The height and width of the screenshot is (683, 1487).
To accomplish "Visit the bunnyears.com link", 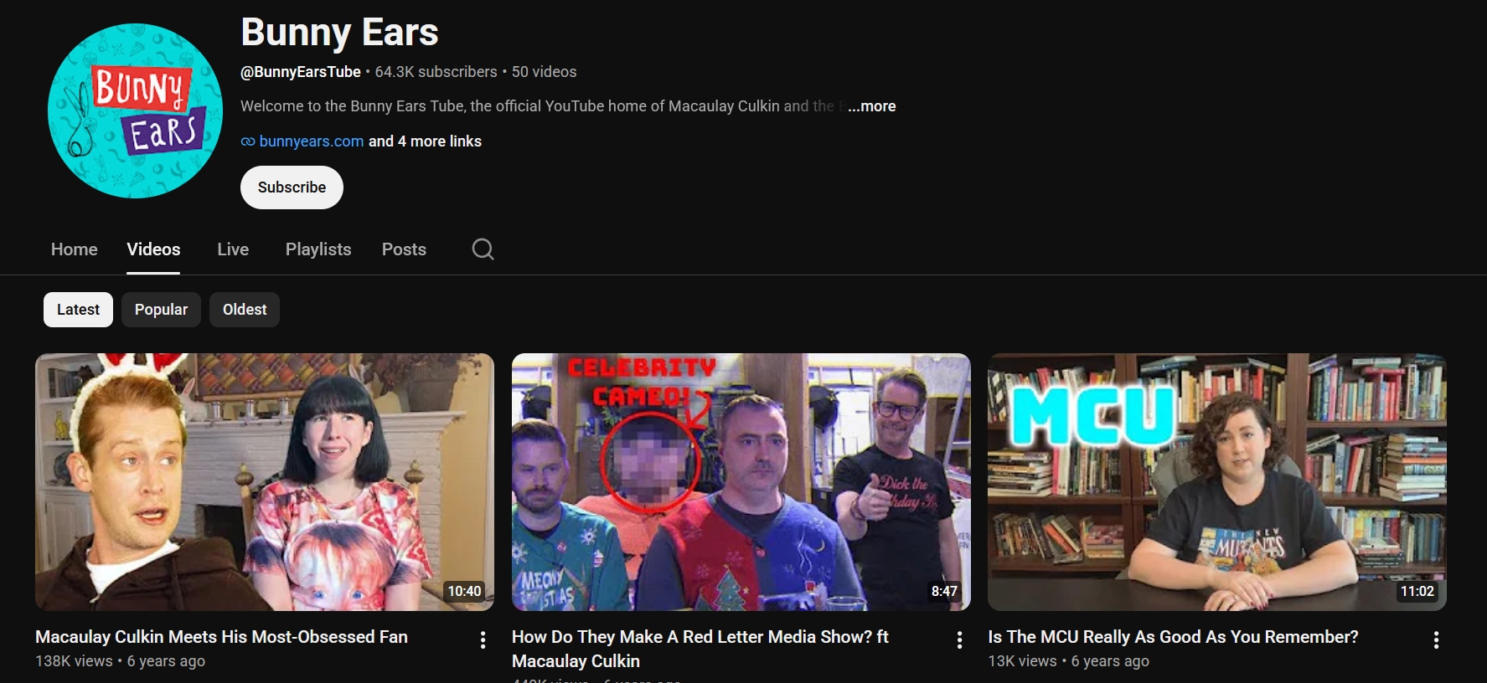I will pos(311,141).
